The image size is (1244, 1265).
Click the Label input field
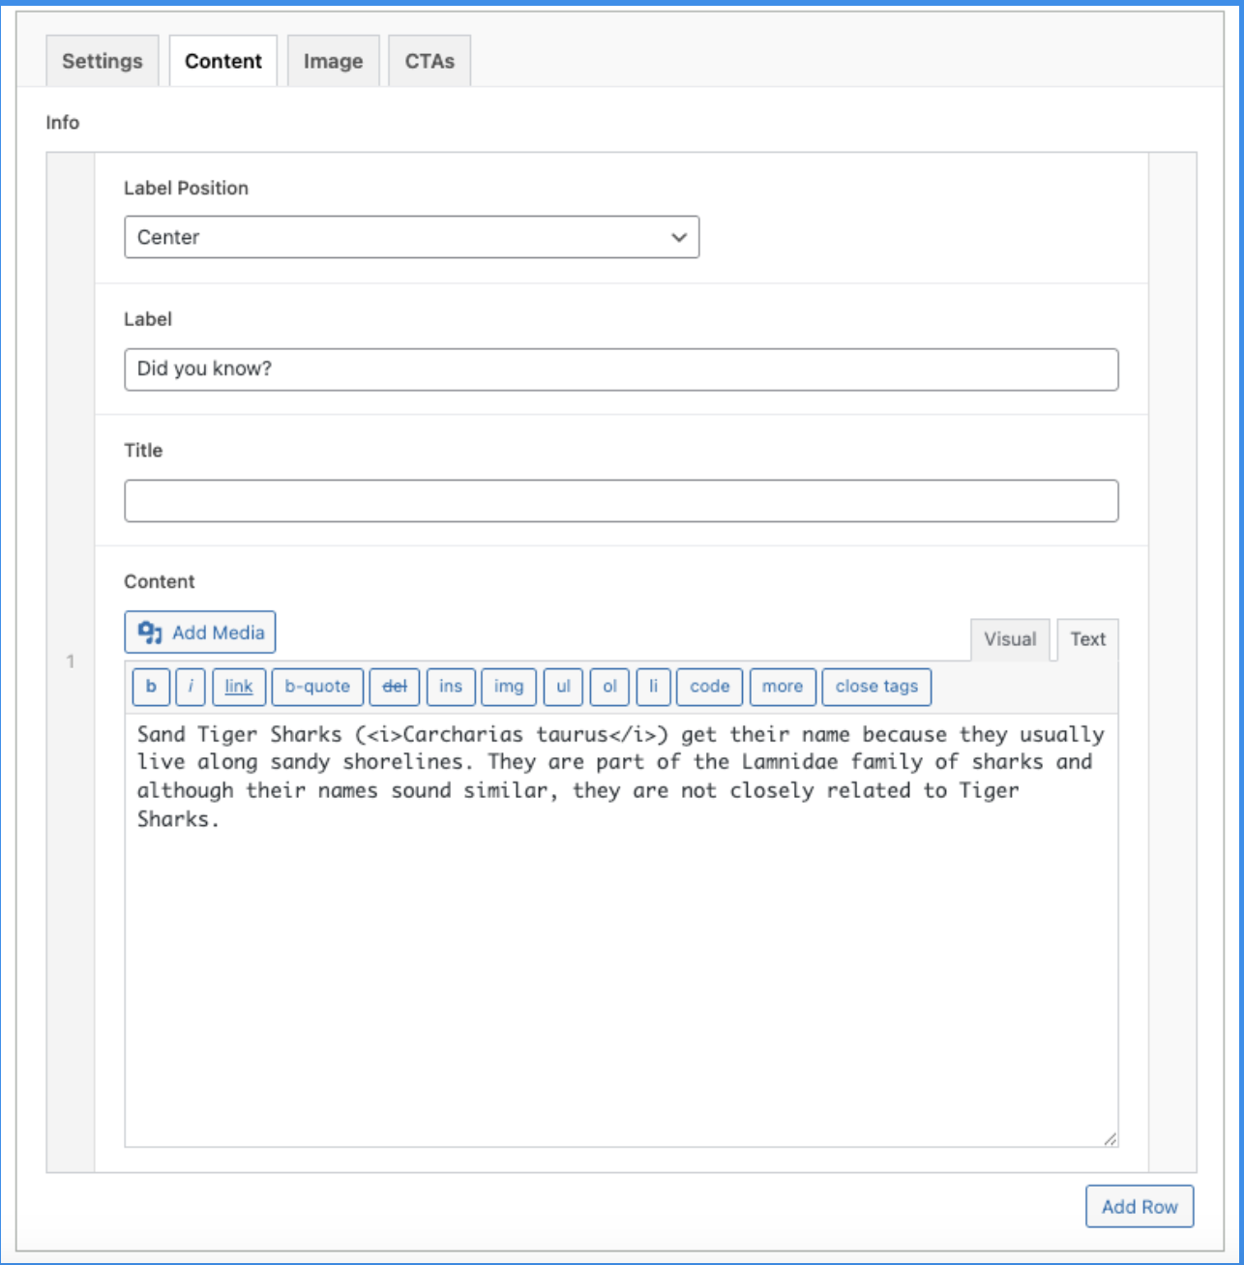pos(621,369)
